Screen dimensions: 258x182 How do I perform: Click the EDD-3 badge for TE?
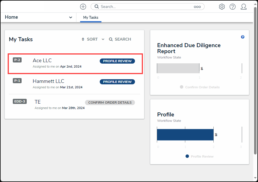tap(20, 101)
